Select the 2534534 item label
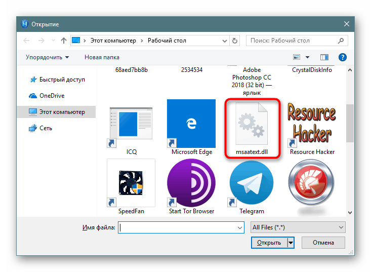The width and height of the screenshot is (371, 272). click(192, 70)
